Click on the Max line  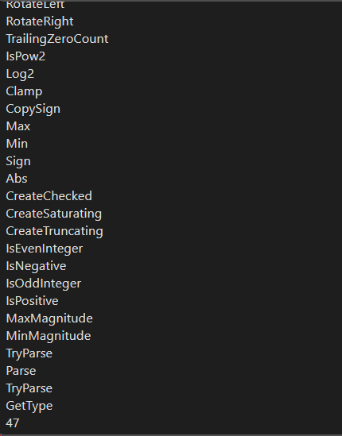18,126
